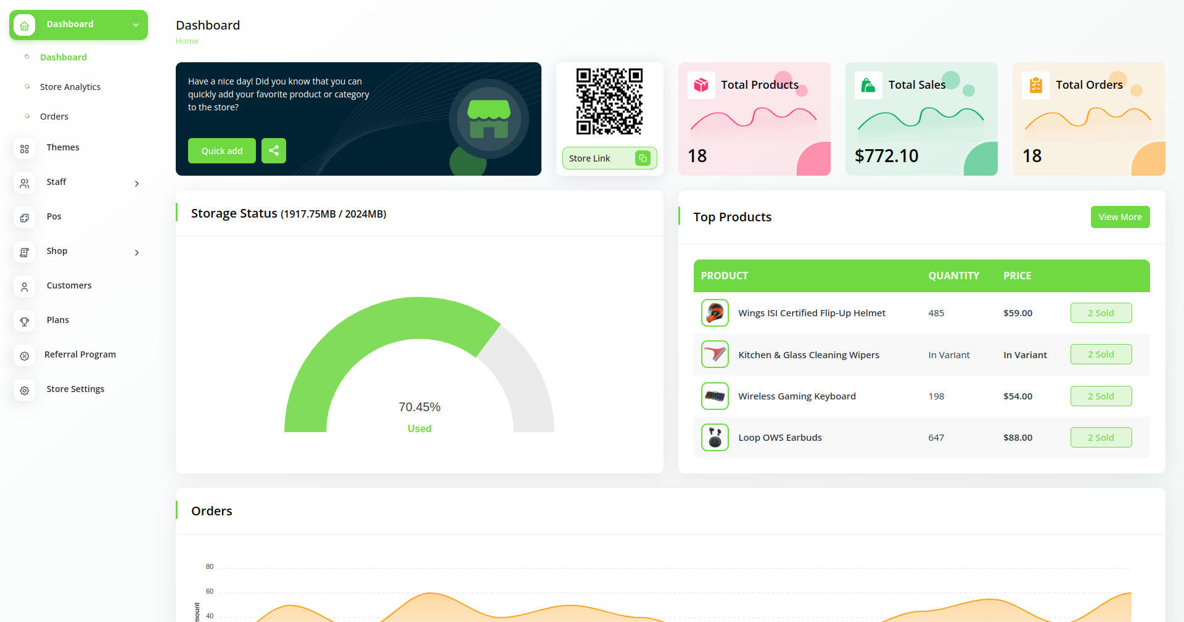Click the Total Orders clipboard icon
This screenshot has height=622, width=1184.
[1035, 85]
